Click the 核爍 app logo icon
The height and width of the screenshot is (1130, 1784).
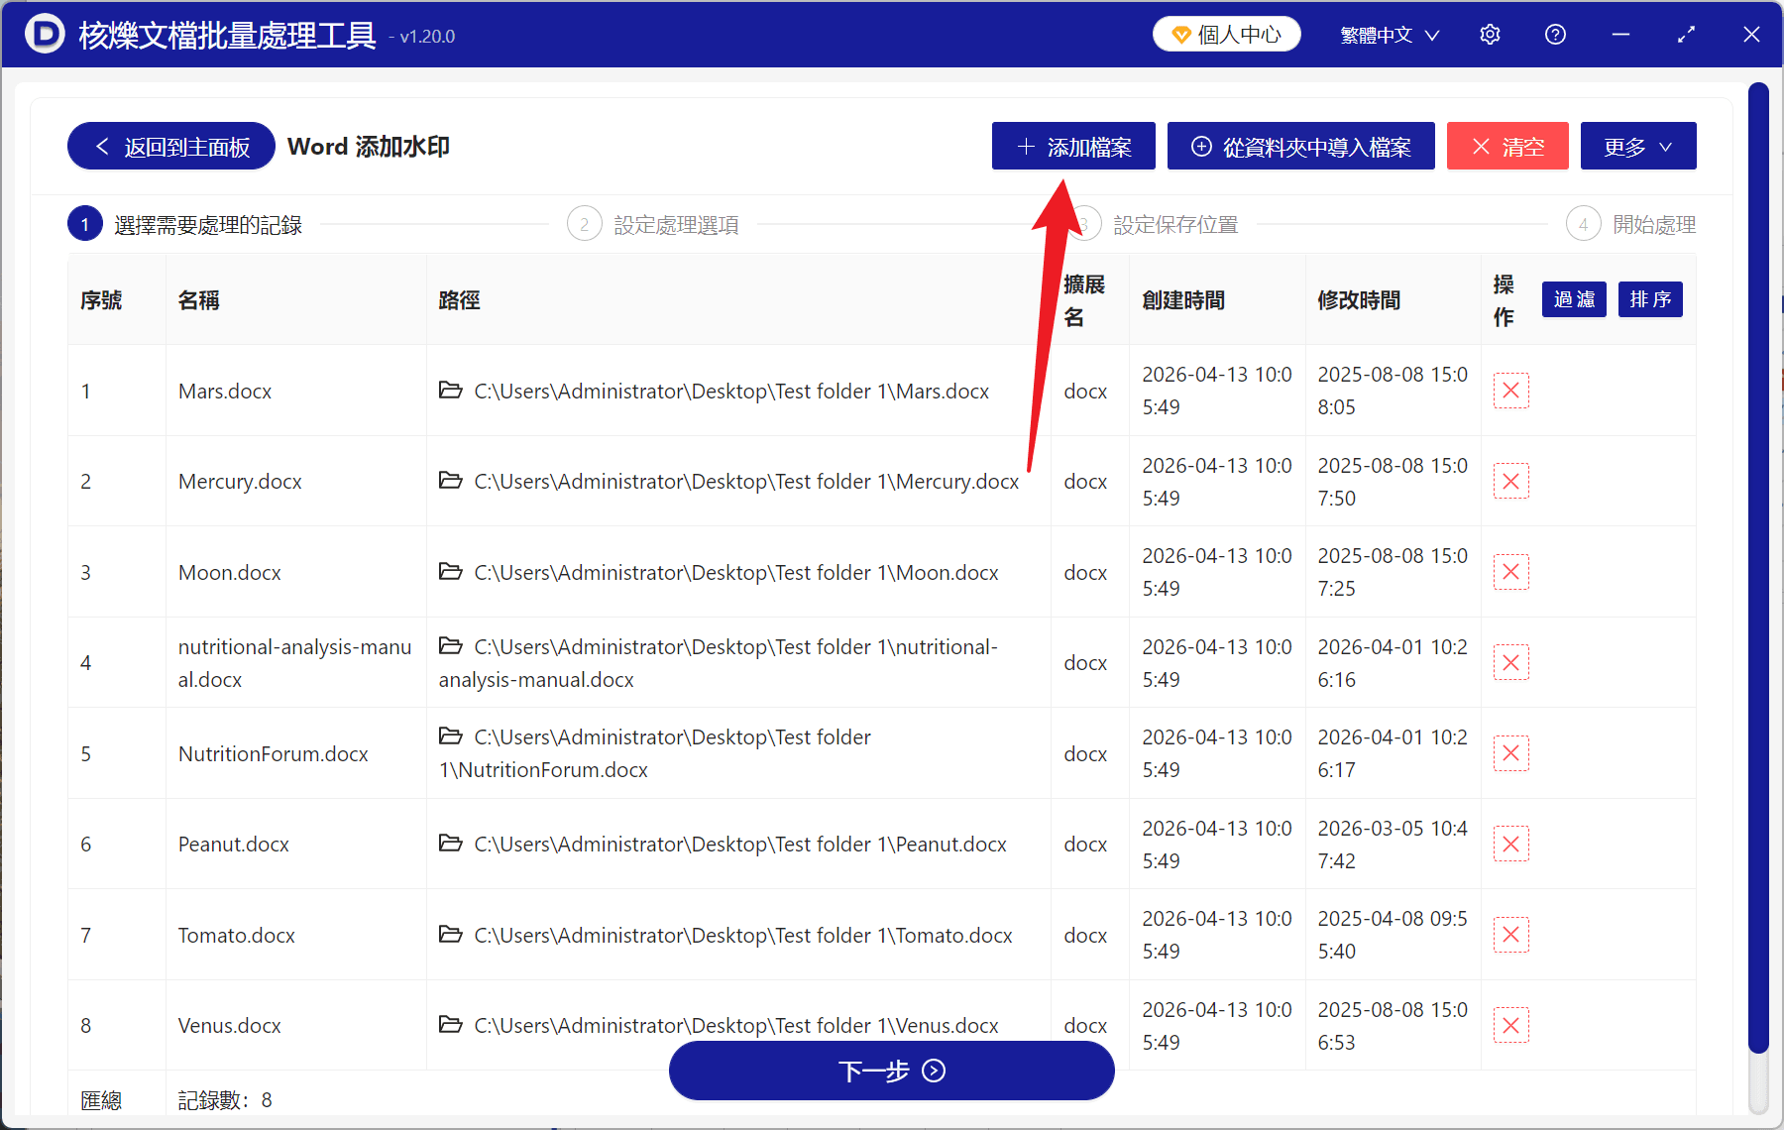(45, 34)
